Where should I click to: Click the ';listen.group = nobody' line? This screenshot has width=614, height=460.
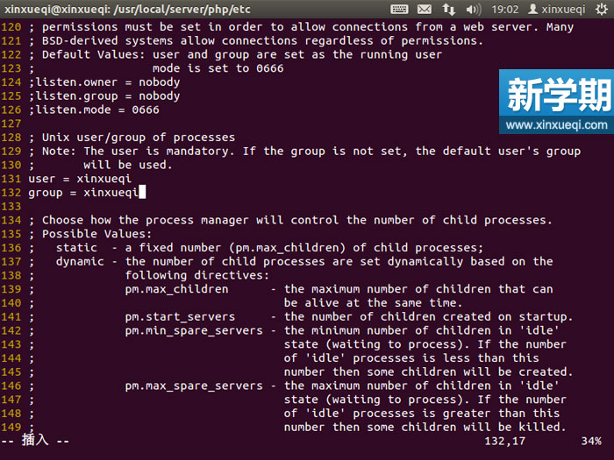tap(104, 96)
